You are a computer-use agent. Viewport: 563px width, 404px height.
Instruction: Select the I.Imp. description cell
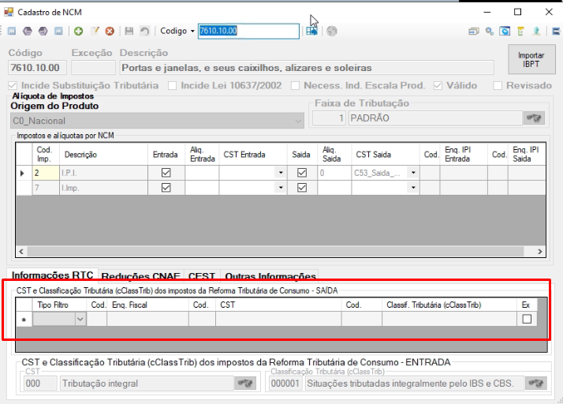point(103,188)
